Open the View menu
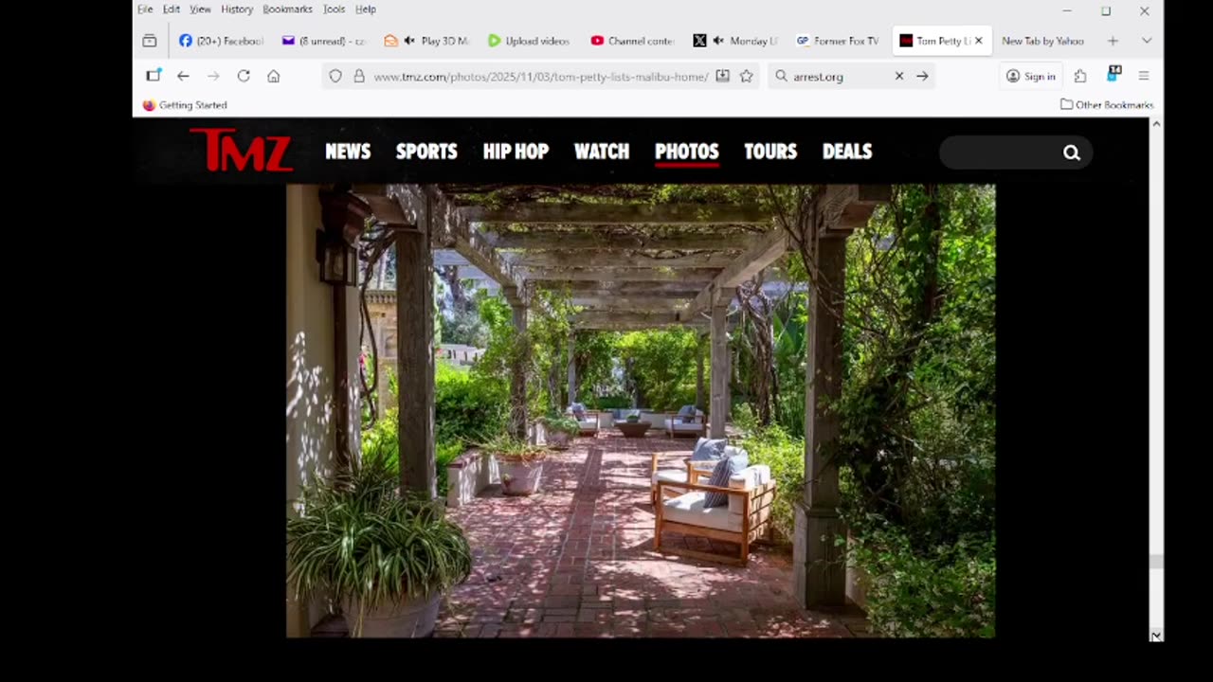 (200, 9)
